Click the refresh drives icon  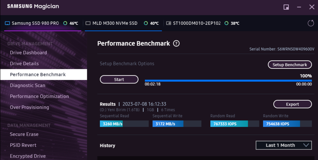pos(311,23)
